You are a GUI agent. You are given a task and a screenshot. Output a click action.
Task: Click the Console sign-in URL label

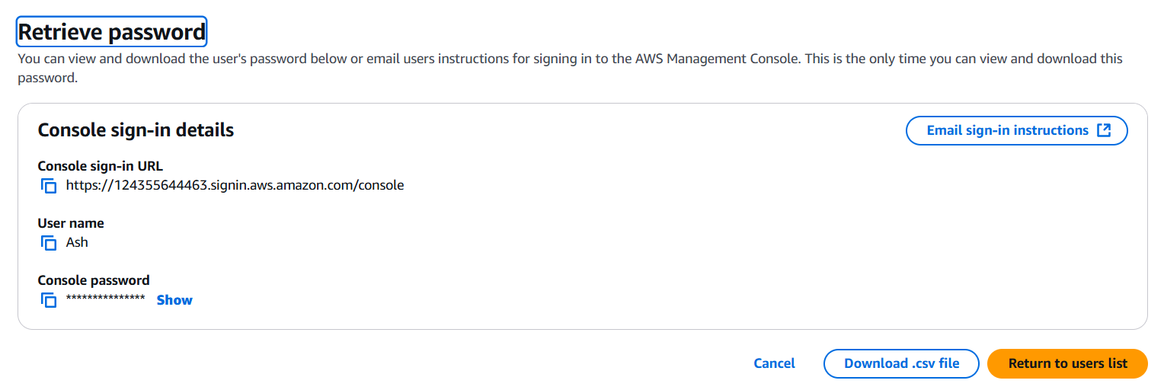pos(100,166)
